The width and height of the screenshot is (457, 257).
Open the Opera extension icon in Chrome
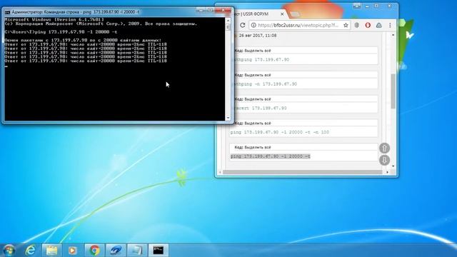click(368, 26)
